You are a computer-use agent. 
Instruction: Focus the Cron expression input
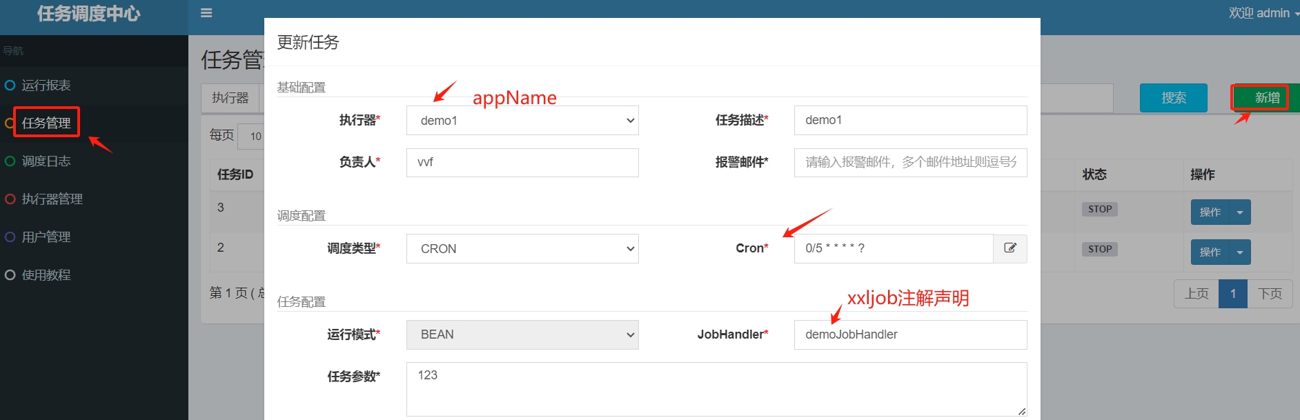point(894,248)
